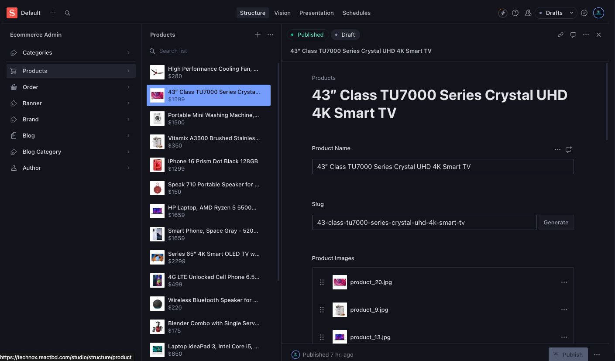Open product_9.jpg item options menu
The width and height of the screenshot is (615, 361).
[564, 309]
